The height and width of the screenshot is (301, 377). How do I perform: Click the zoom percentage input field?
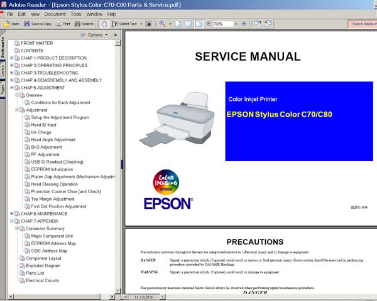coord(221,24)
